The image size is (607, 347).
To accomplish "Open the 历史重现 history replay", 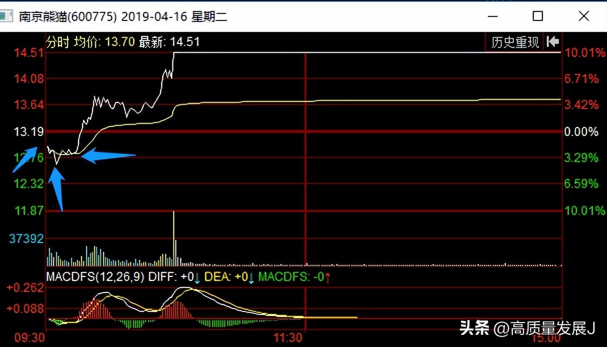I will (515, 42).
